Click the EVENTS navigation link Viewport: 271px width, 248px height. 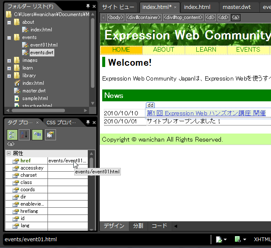click(249, 50)
